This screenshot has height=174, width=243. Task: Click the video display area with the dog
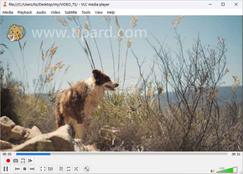[x=121, y=83]
